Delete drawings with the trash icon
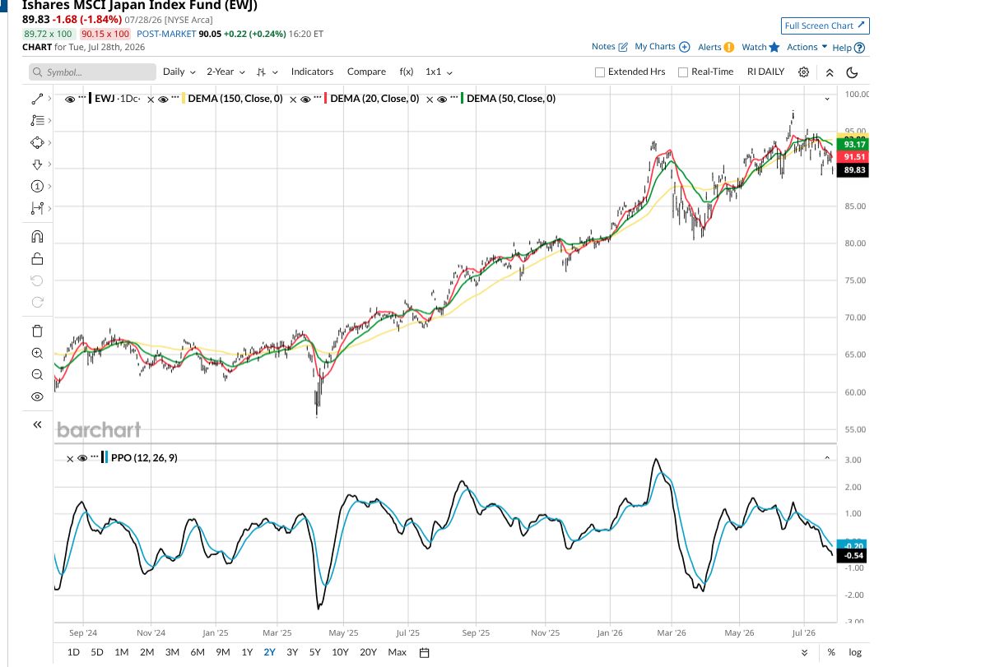Viewport: 995px width, 667px height. 37,331
